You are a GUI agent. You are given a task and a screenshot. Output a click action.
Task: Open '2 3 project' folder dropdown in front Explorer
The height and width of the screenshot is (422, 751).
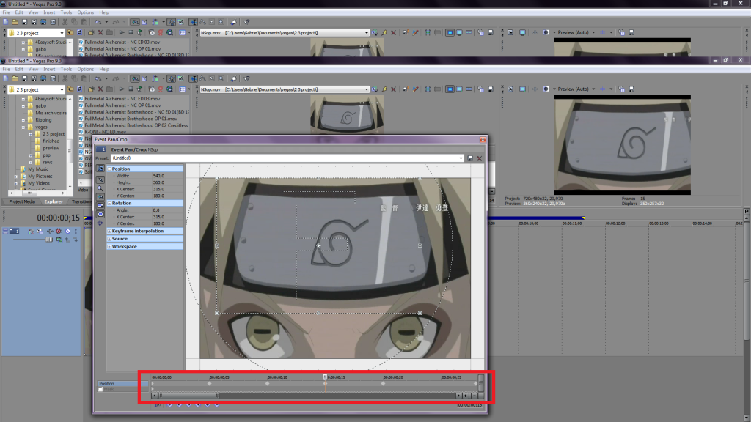(x=62, y=90)
